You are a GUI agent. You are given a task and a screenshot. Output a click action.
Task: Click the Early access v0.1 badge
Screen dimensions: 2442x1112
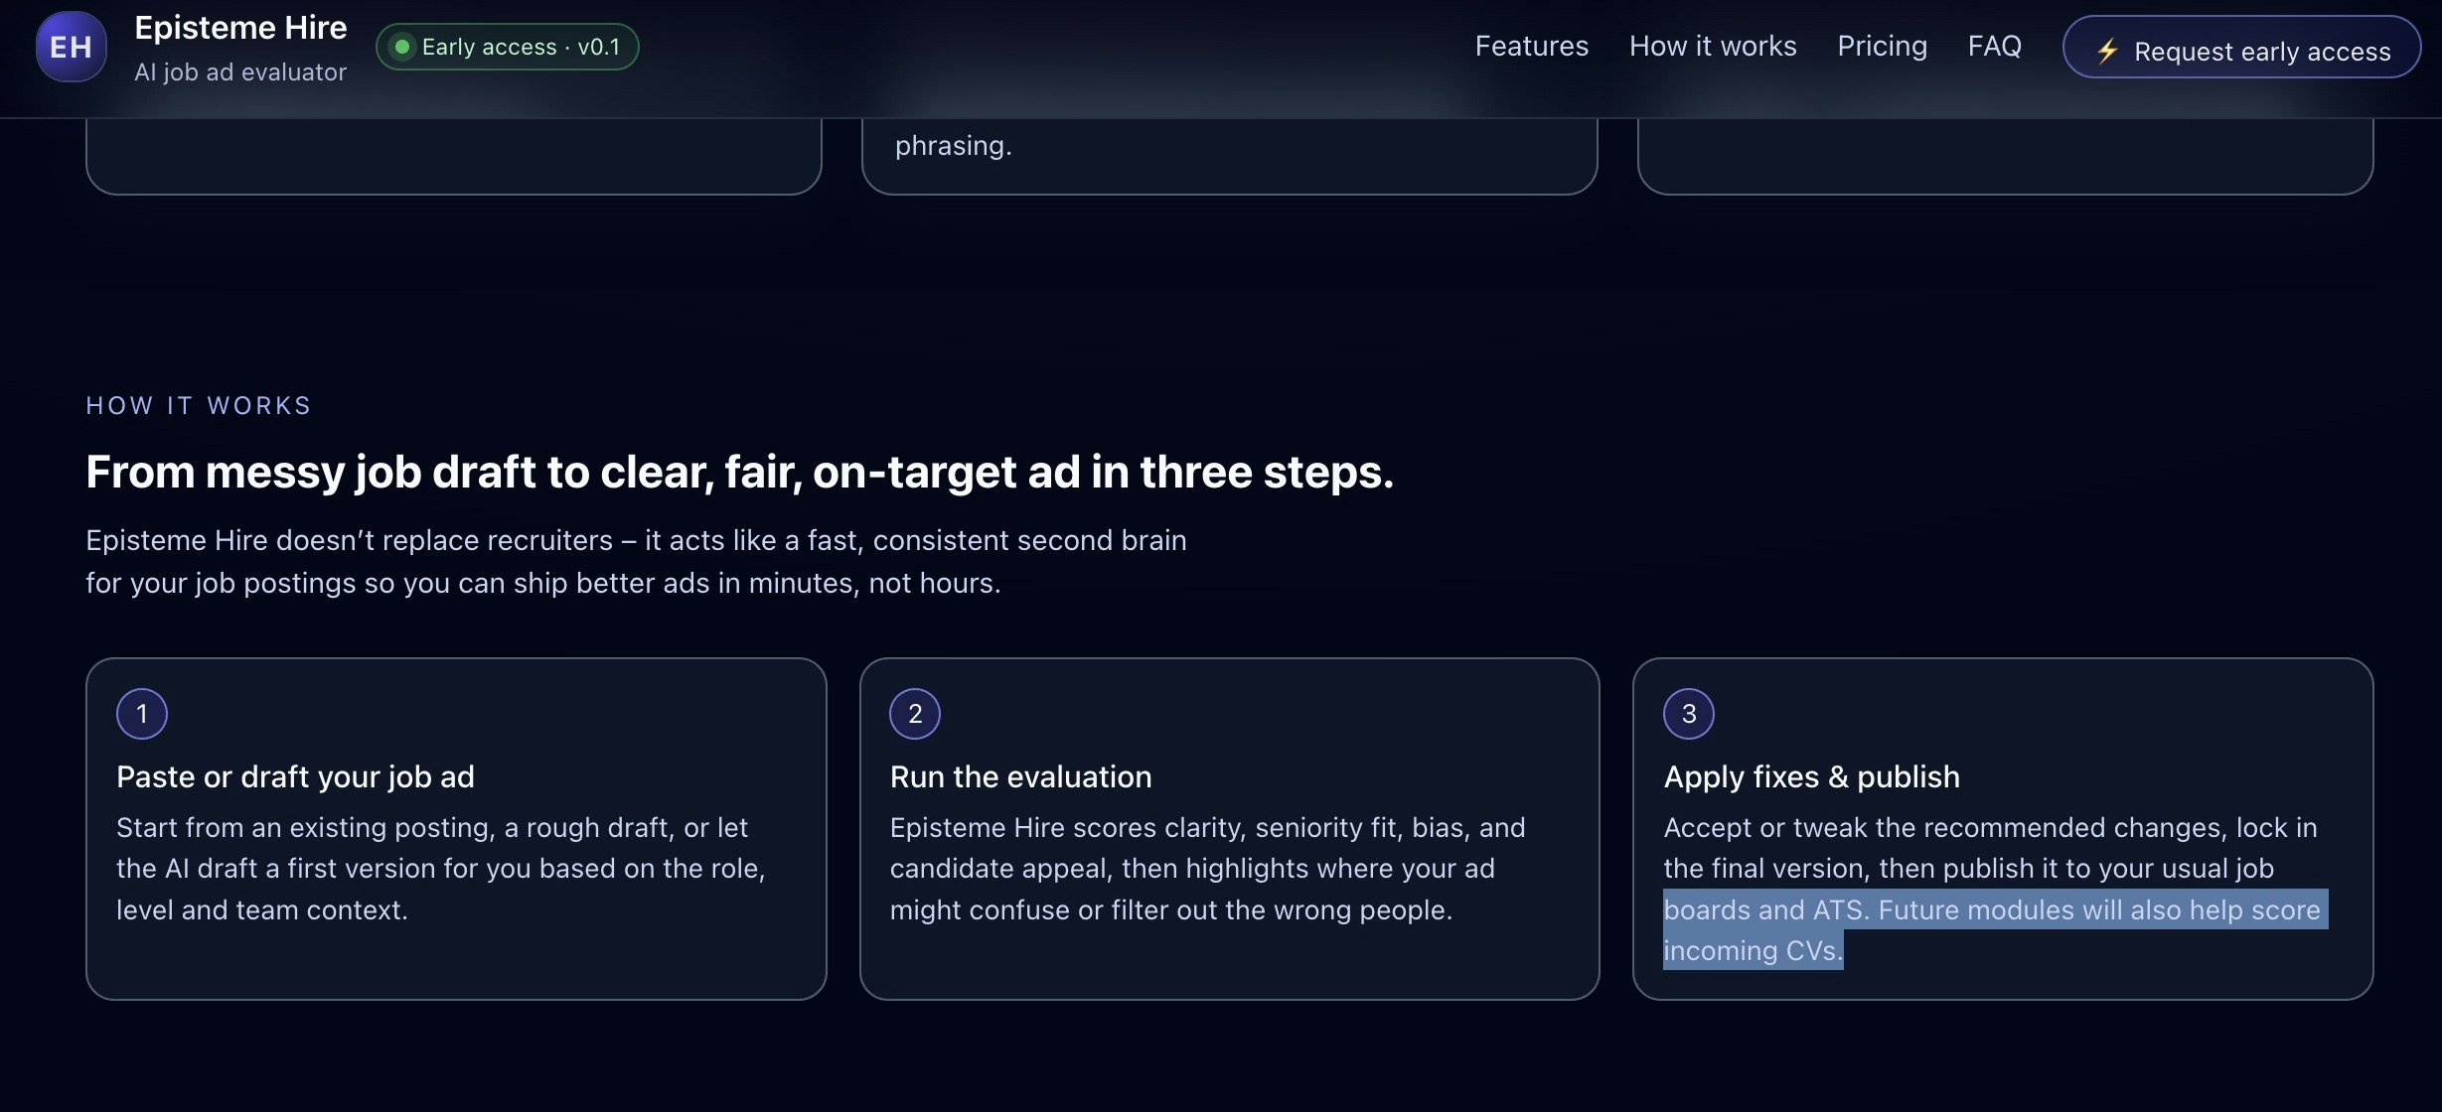[507, 46]
